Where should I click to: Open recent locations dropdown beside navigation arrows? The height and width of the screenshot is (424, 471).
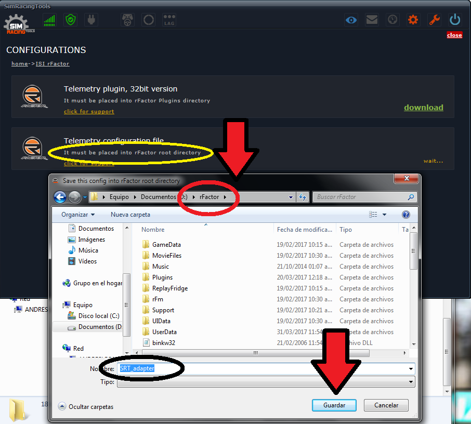(x=85, y=197)
